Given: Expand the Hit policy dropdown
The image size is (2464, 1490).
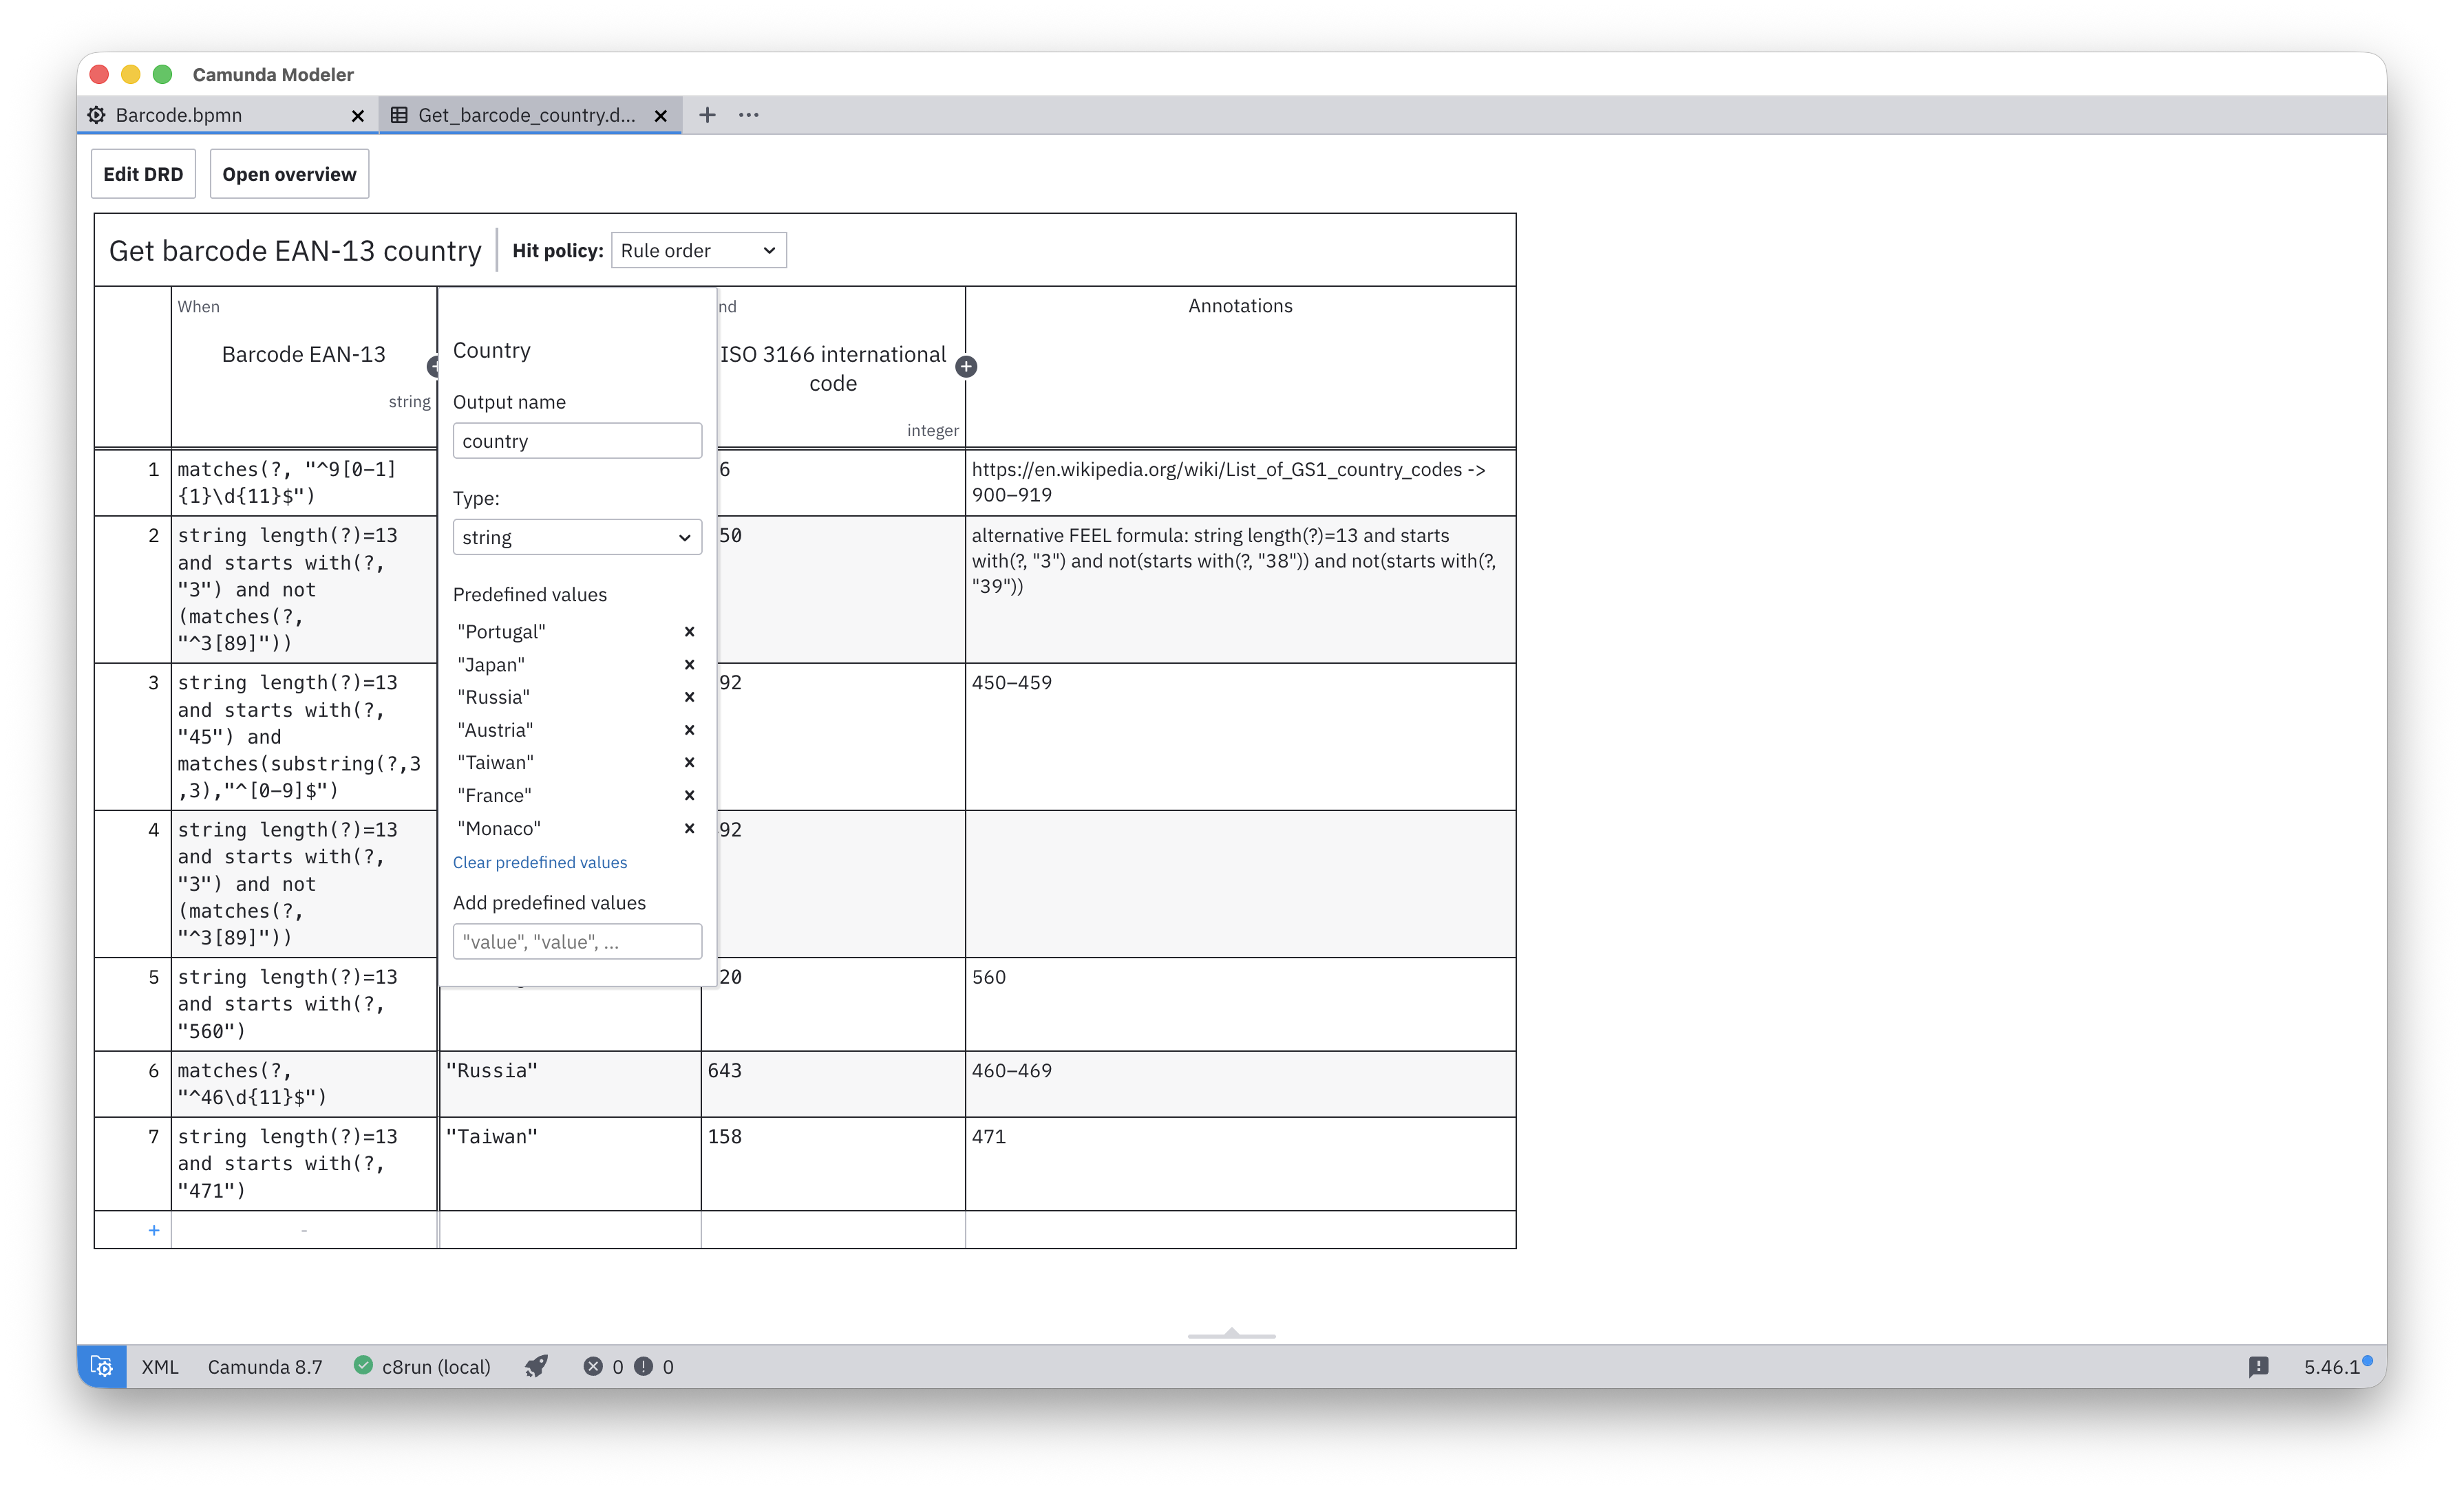Looking at the screenshot, I should coord(698,251).
